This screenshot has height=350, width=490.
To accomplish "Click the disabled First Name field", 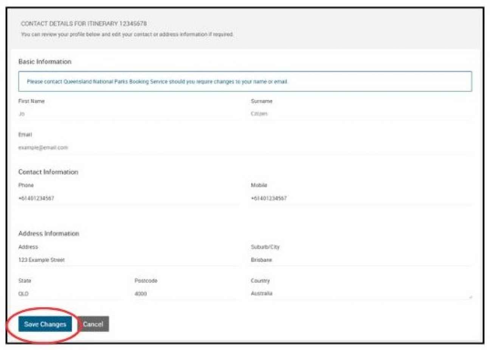I will pos(129,114).
